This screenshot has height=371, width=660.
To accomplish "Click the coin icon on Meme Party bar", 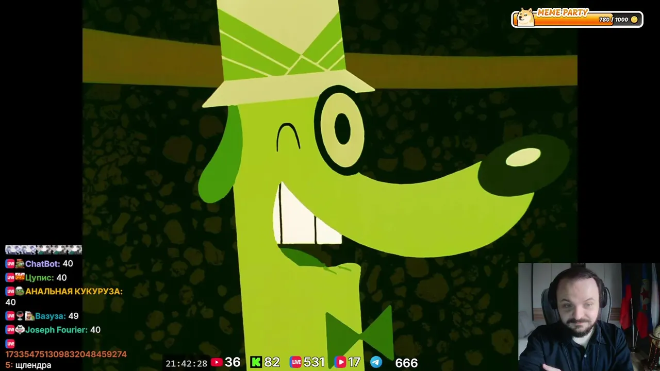I will 634,20.
